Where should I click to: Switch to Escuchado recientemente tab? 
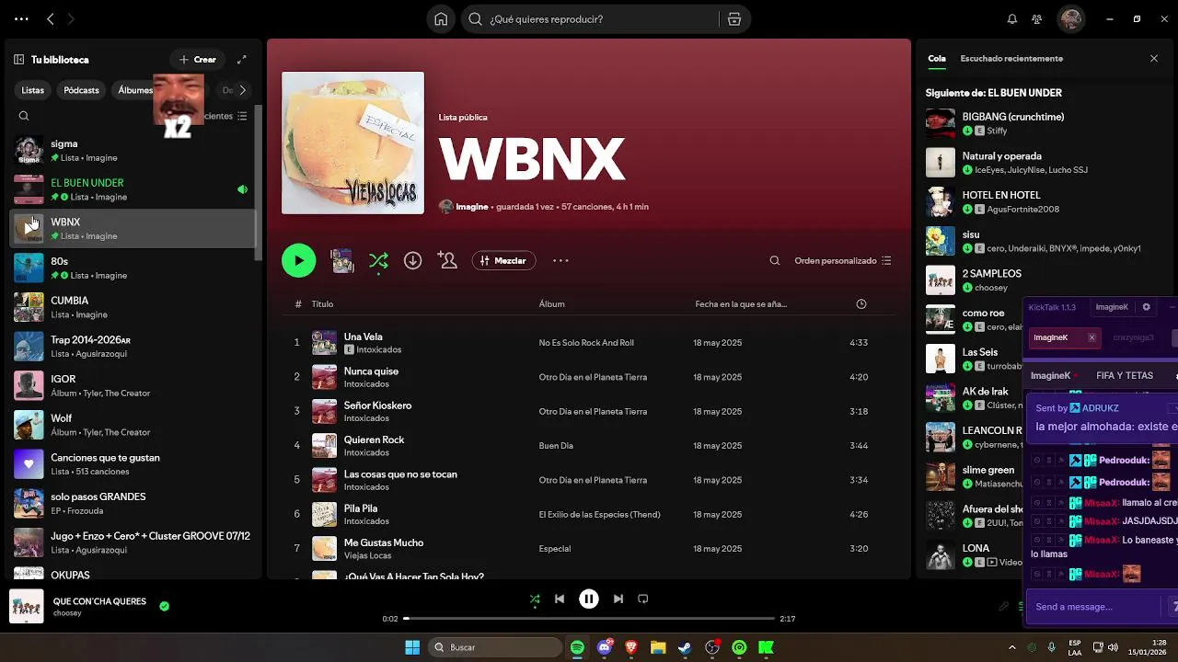pyautogui.click(x=1011, y=59)
